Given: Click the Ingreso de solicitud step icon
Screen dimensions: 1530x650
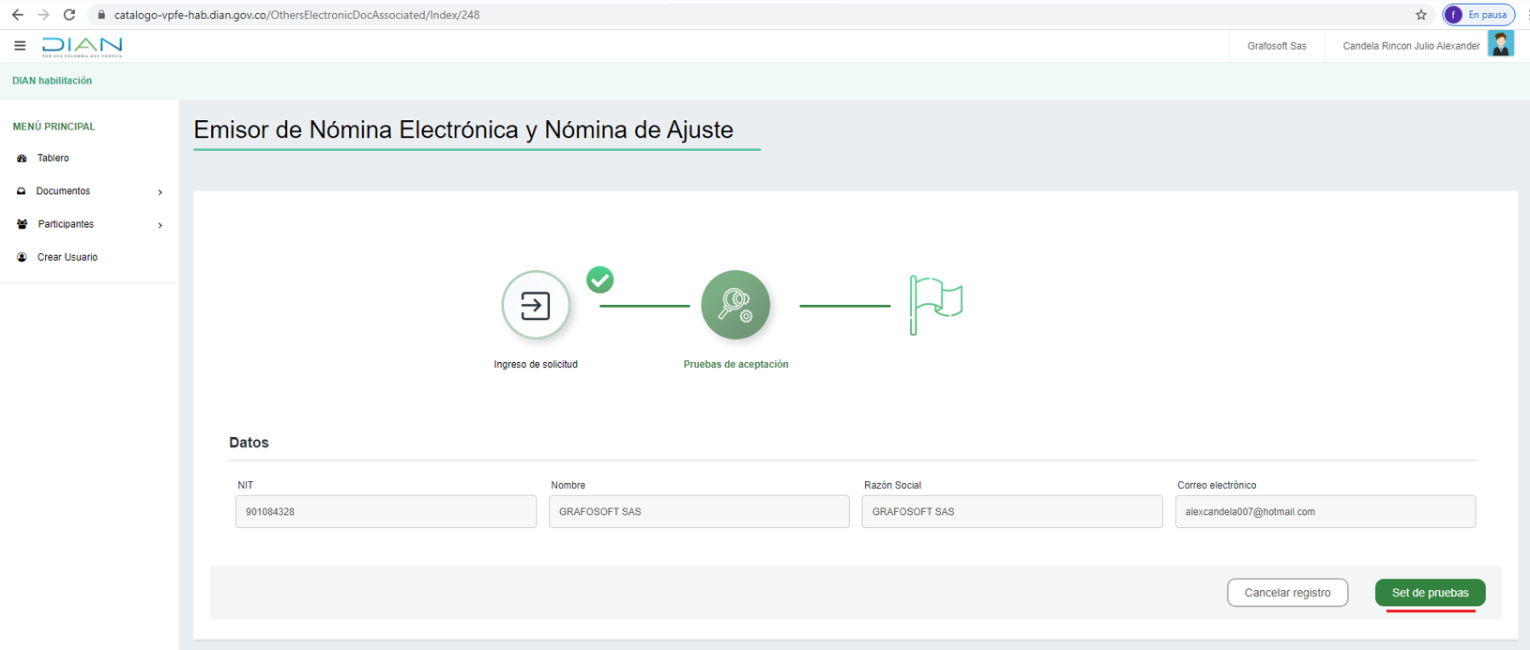Looking at the screenshot, I should pyautogui.click(x=536, y=305).
